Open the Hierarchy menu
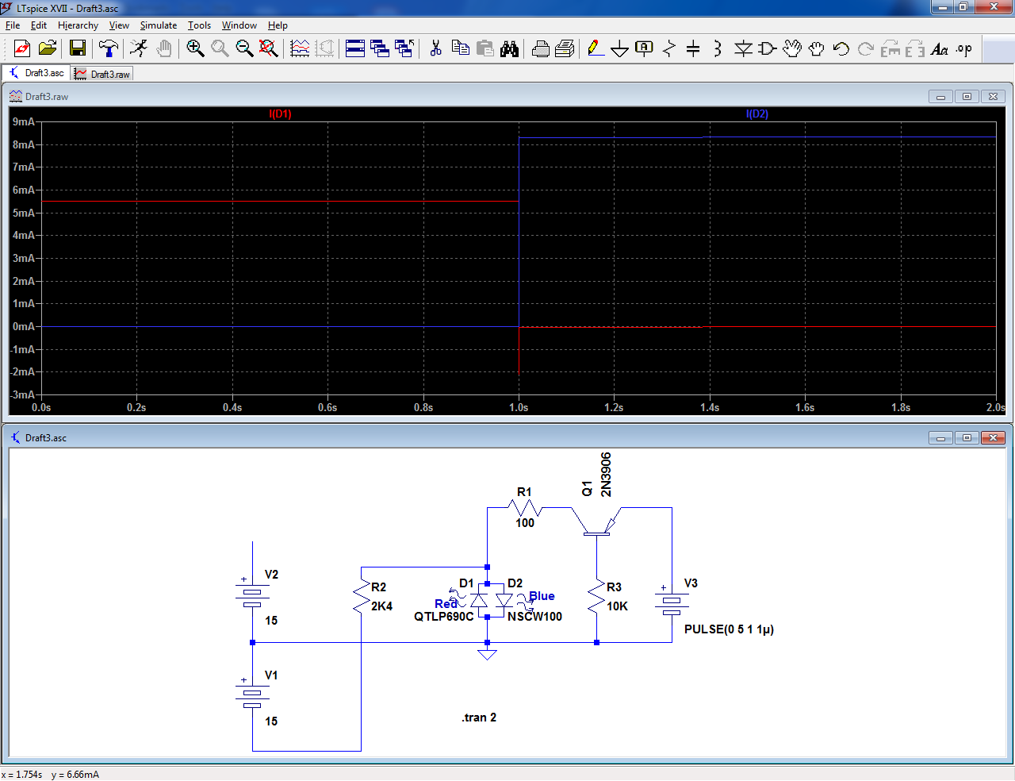1015x781 pixels. (78, 25)
